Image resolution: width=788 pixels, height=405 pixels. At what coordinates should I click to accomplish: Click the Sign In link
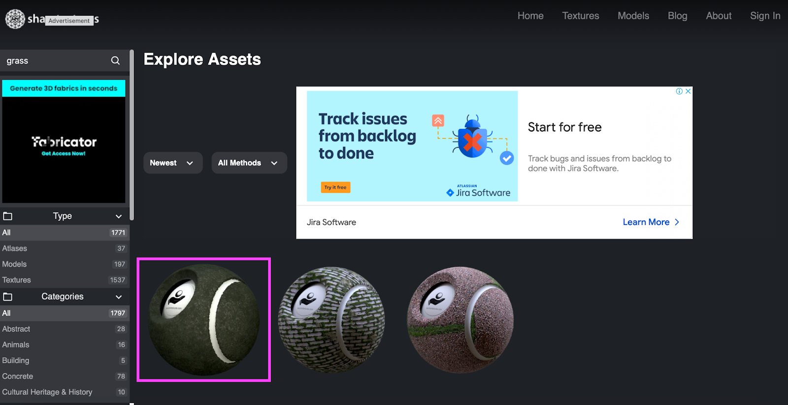[x=765, y=16]
